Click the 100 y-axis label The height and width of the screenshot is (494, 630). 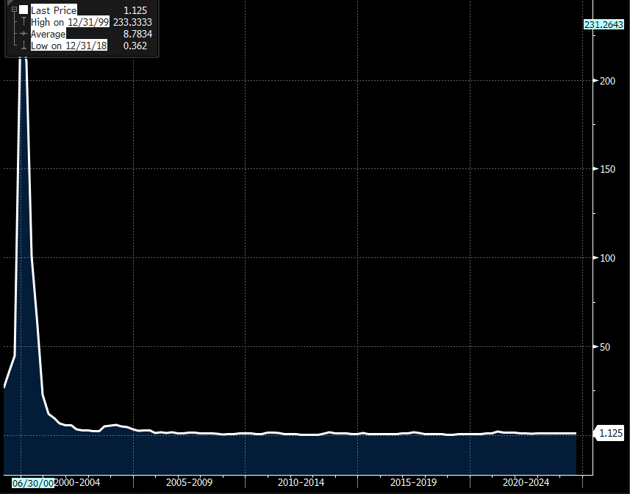[x=607, y=258]
